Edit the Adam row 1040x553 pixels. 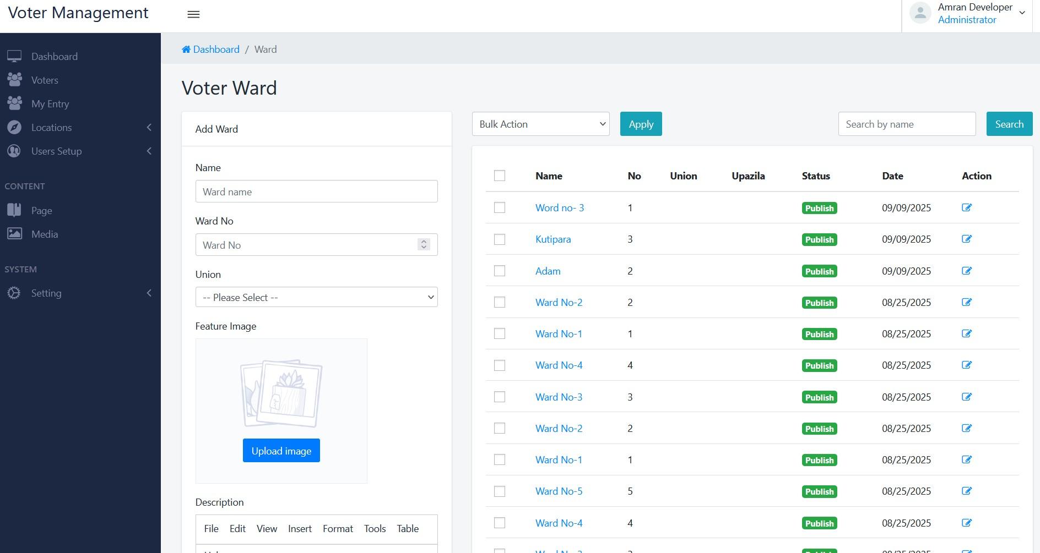(x=967, y=271)
